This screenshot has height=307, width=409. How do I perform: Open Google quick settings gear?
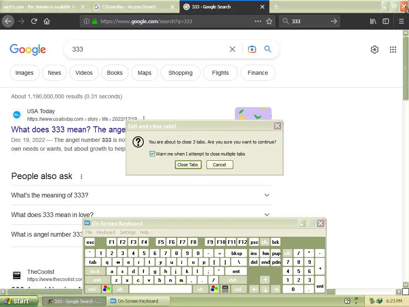coord(375,49)
